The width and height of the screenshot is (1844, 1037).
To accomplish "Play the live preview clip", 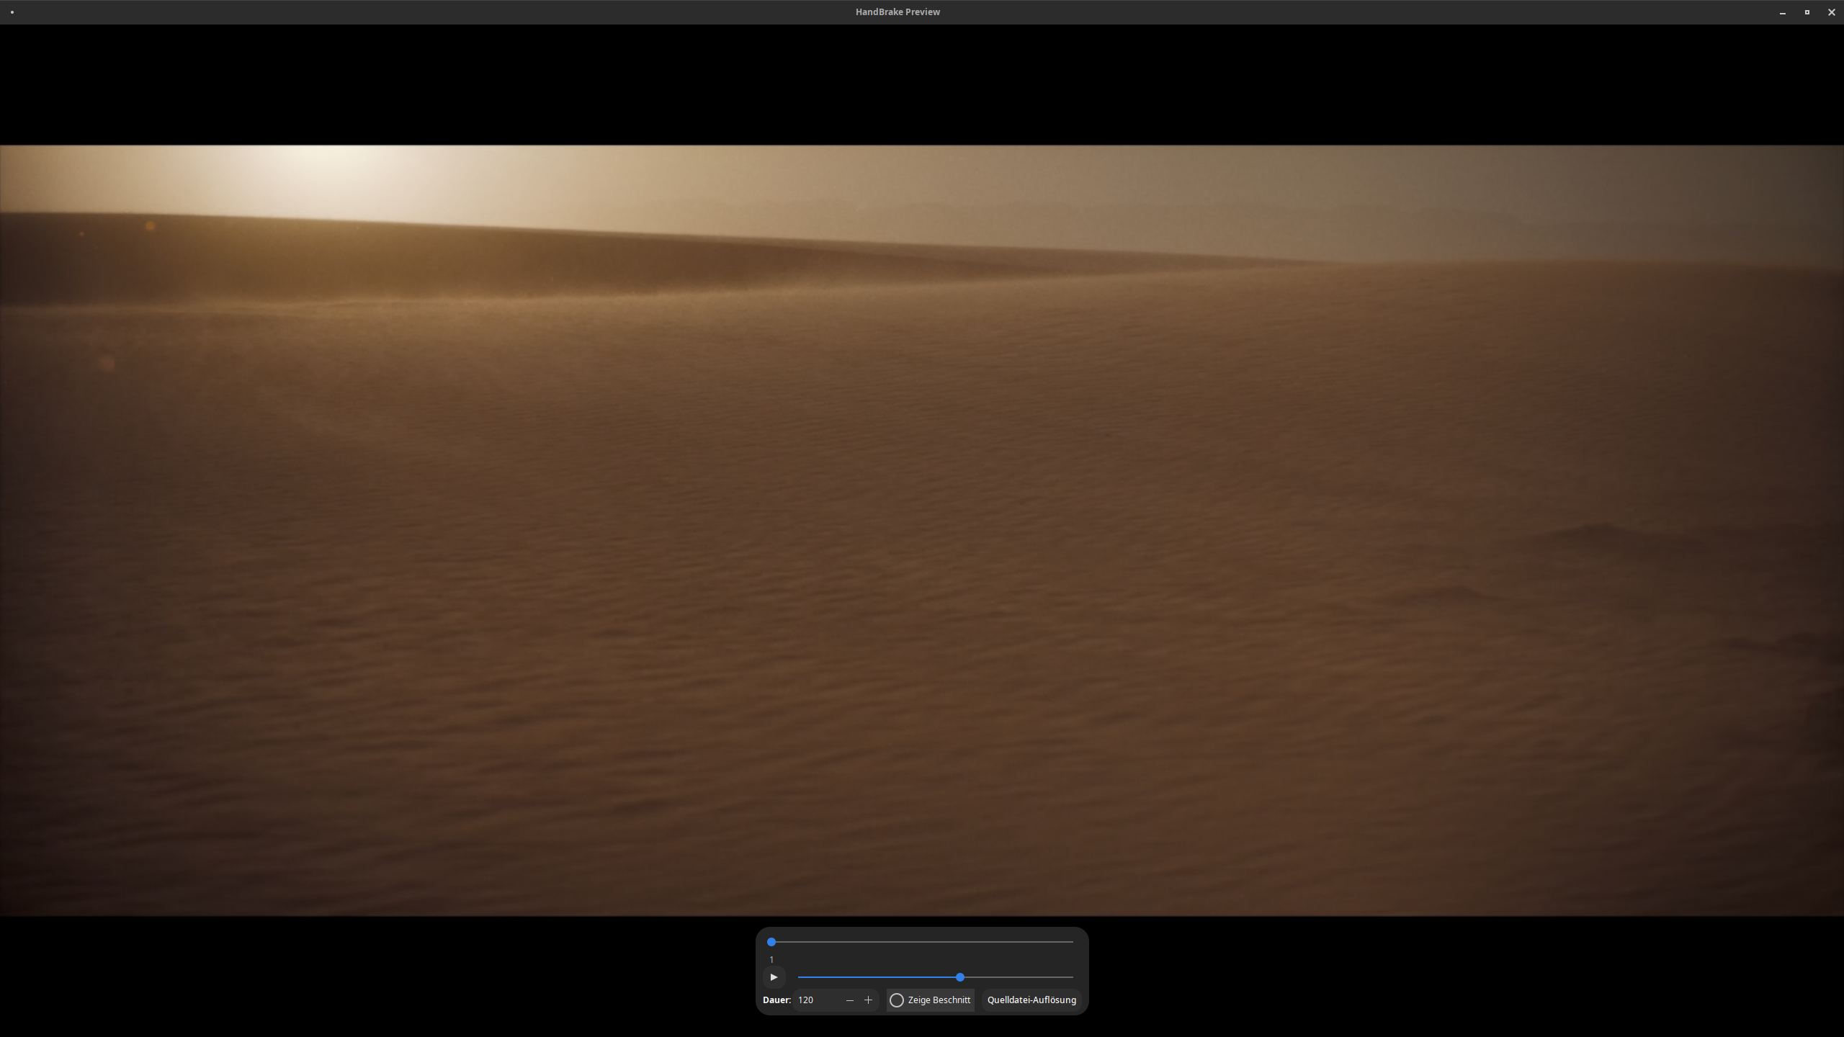I will click(774, 977).
